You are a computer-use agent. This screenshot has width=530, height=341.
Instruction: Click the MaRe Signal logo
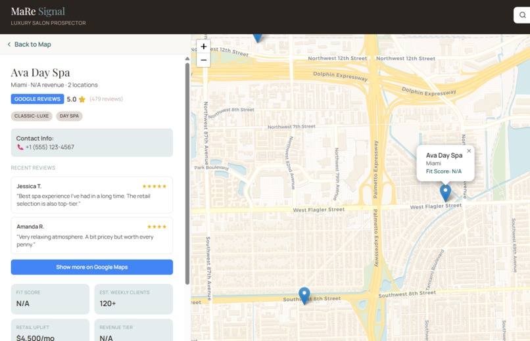pos(38,11)
